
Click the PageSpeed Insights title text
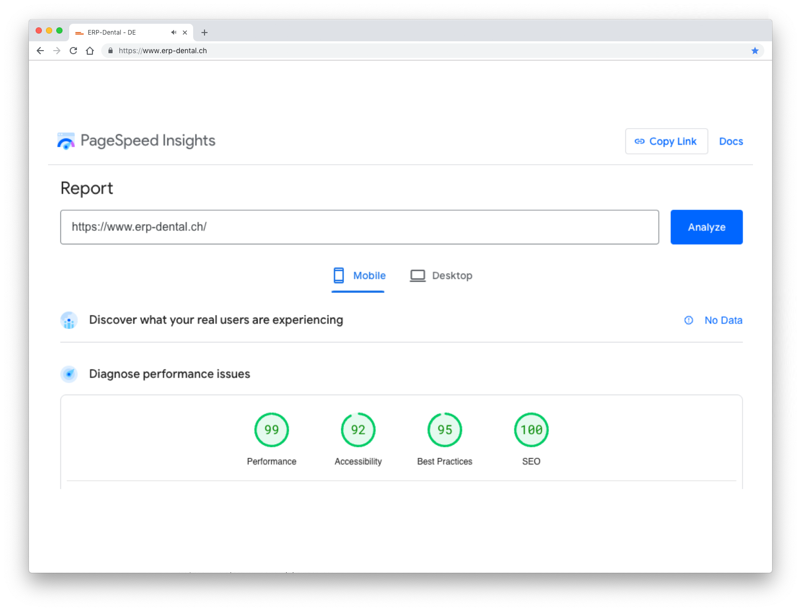[148, 140]
